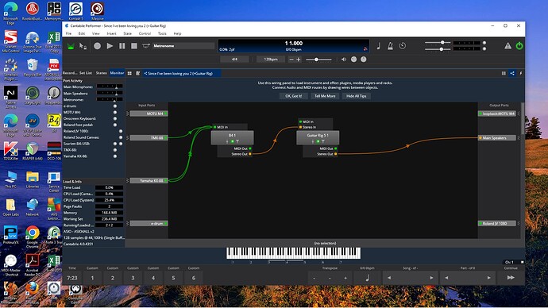This screenshot has width=548, height=308.
Task: Click the tap tempo note icon
Action: click(x=379, y=46)
